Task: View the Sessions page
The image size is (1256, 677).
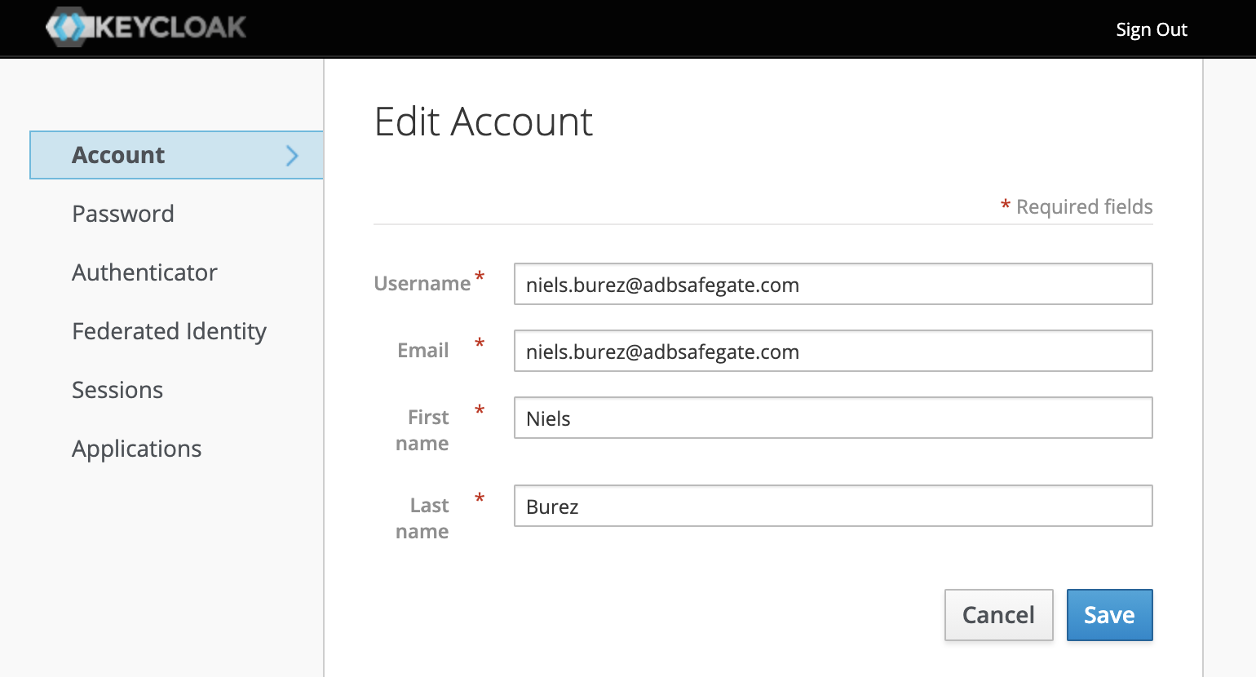Action: [117, 390]
